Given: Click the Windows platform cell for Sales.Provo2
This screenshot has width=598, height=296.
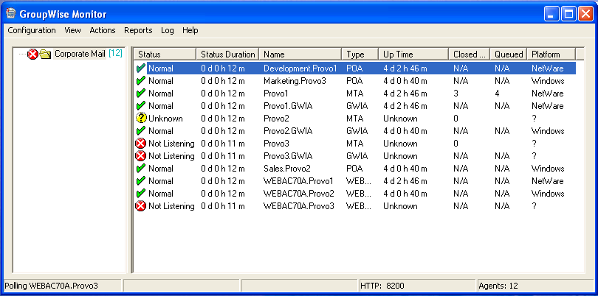Looking at the screenshot, I should (548, 169).
